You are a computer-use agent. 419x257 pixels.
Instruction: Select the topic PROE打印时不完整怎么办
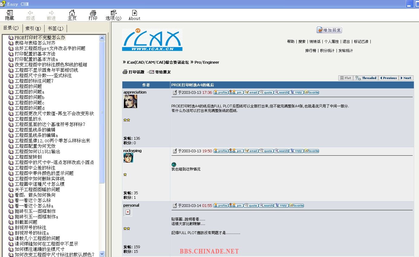tap(40, 37)
